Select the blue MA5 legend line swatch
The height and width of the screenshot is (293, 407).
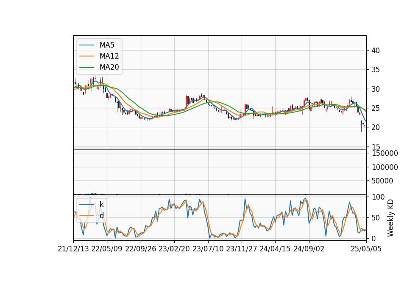click(86, 45)
